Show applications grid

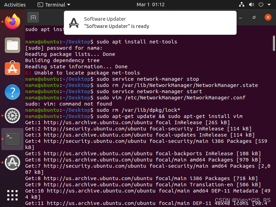[12, 195]
